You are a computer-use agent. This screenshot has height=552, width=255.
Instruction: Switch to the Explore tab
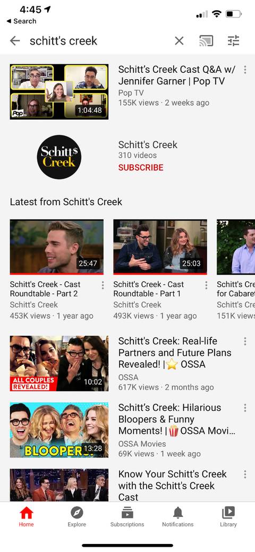[77, 517]
